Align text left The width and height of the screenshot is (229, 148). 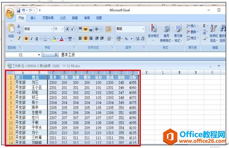[80, 39]
